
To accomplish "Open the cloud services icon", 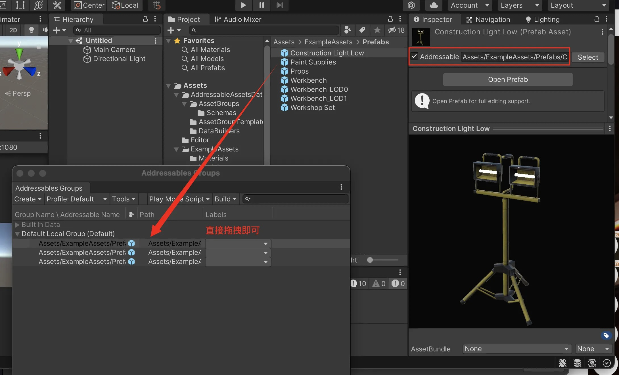I will click(x=434, y=5).
